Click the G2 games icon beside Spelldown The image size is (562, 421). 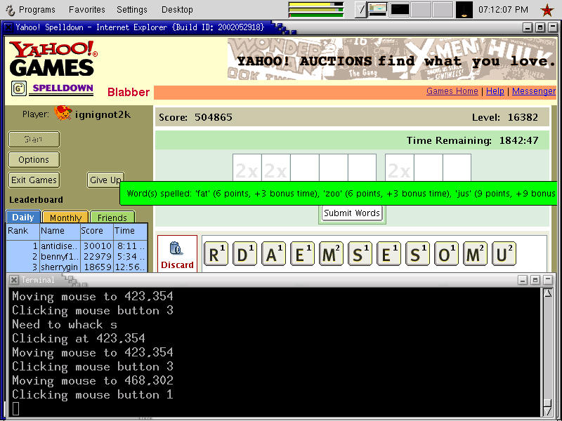(x=19, y=88)
